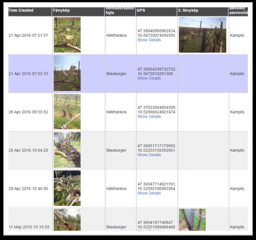256x240 pixels.
Task: Open photo thumbnail for 28 Apr 09:55:52
Action: point(67,112)
